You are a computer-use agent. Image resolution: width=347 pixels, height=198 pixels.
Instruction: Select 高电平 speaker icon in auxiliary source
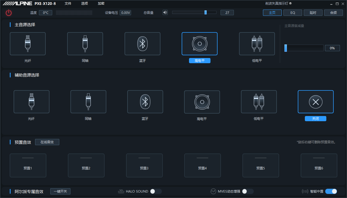click(202, 102)
